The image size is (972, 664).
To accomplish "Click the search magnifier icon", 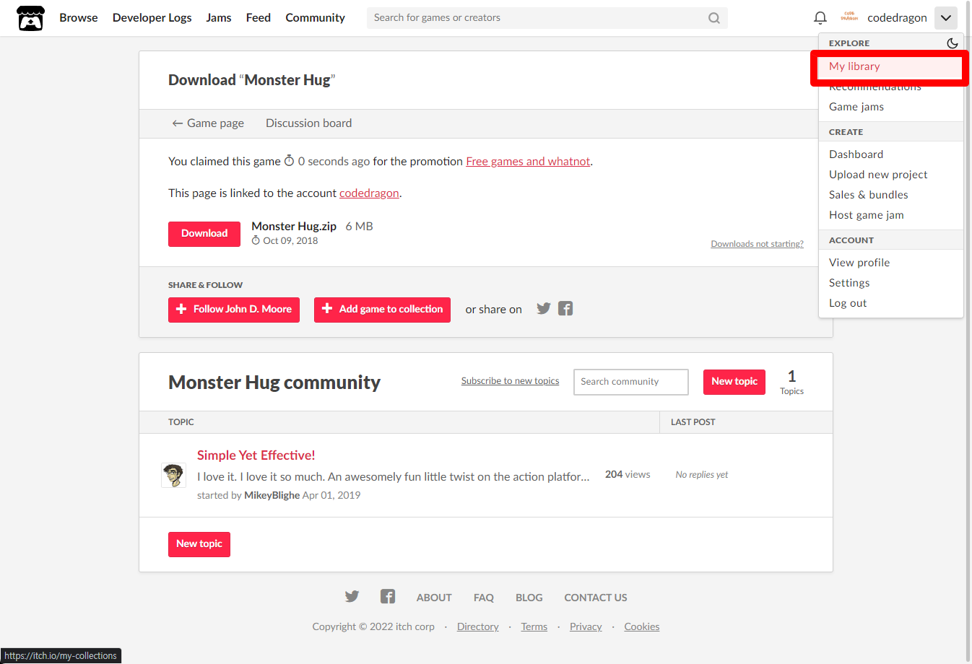I will [x=714, y=18].
